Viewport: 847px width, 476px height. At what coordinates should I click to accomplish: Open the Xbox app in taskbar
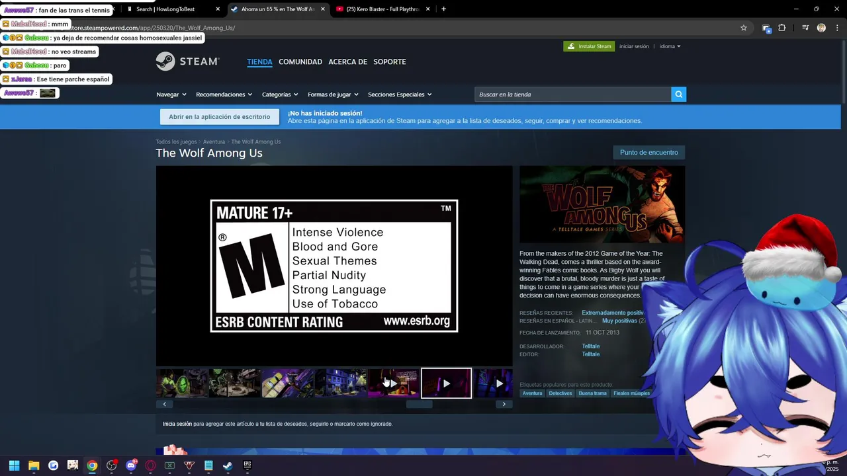[169, 465]
